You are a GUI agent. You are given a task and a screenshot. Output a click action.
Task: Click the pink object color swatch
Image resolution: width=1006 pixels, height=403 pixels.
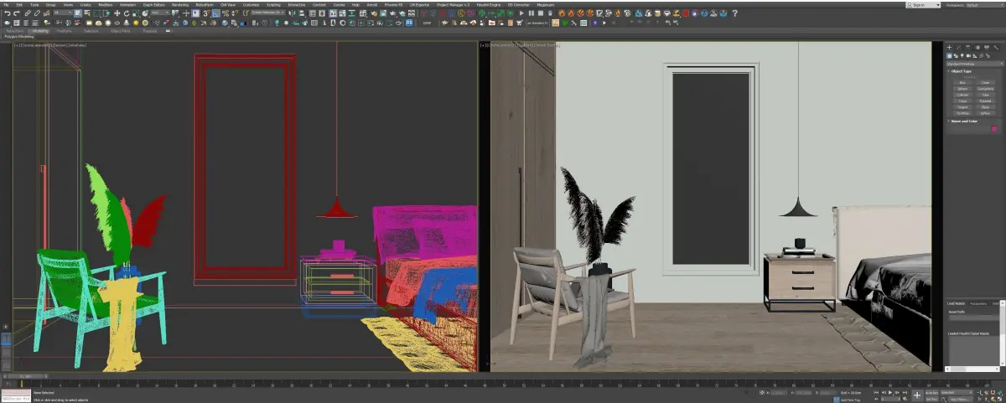(x=994, y=129)
